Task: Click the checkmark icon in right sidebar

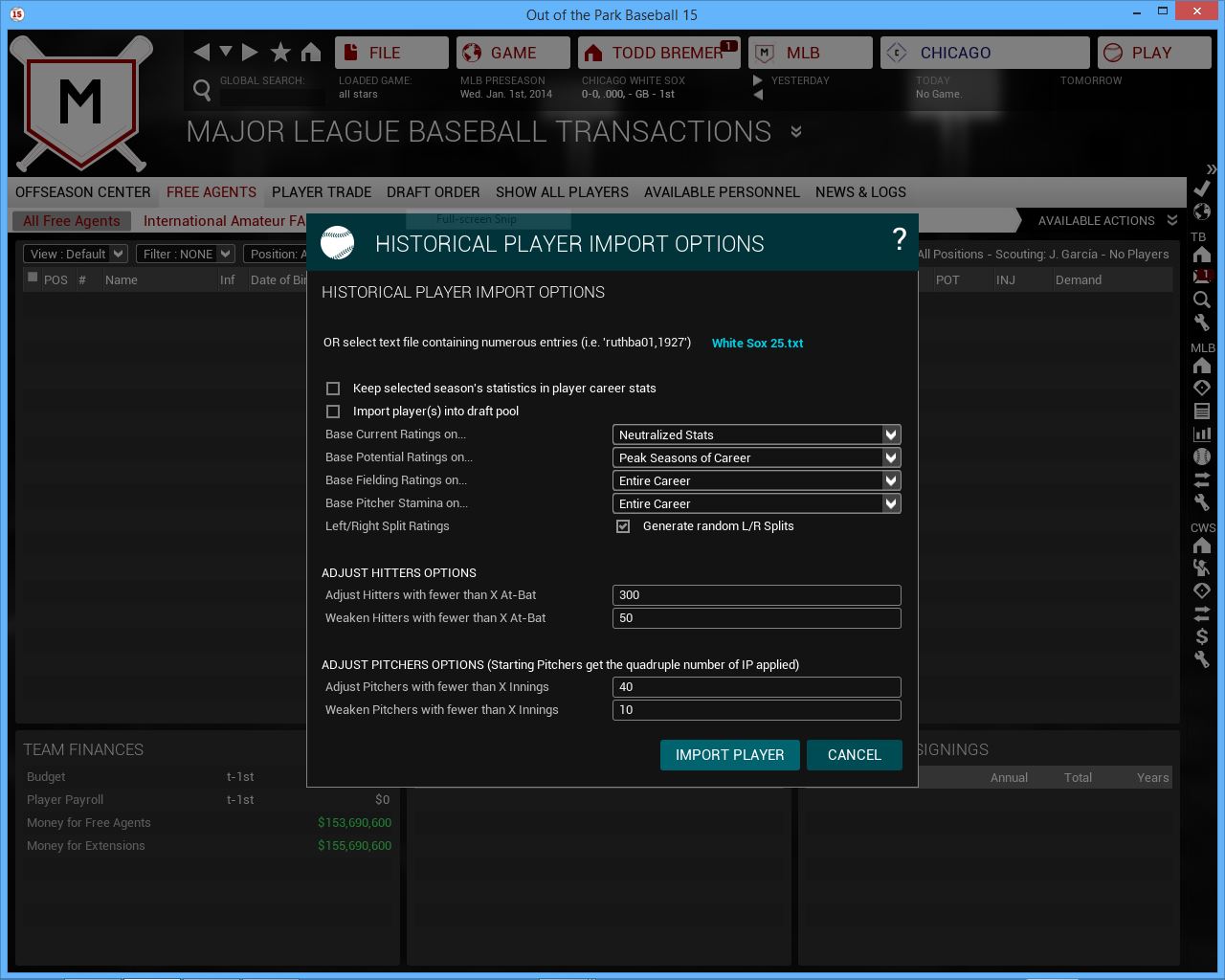Action: point(1202,189)
